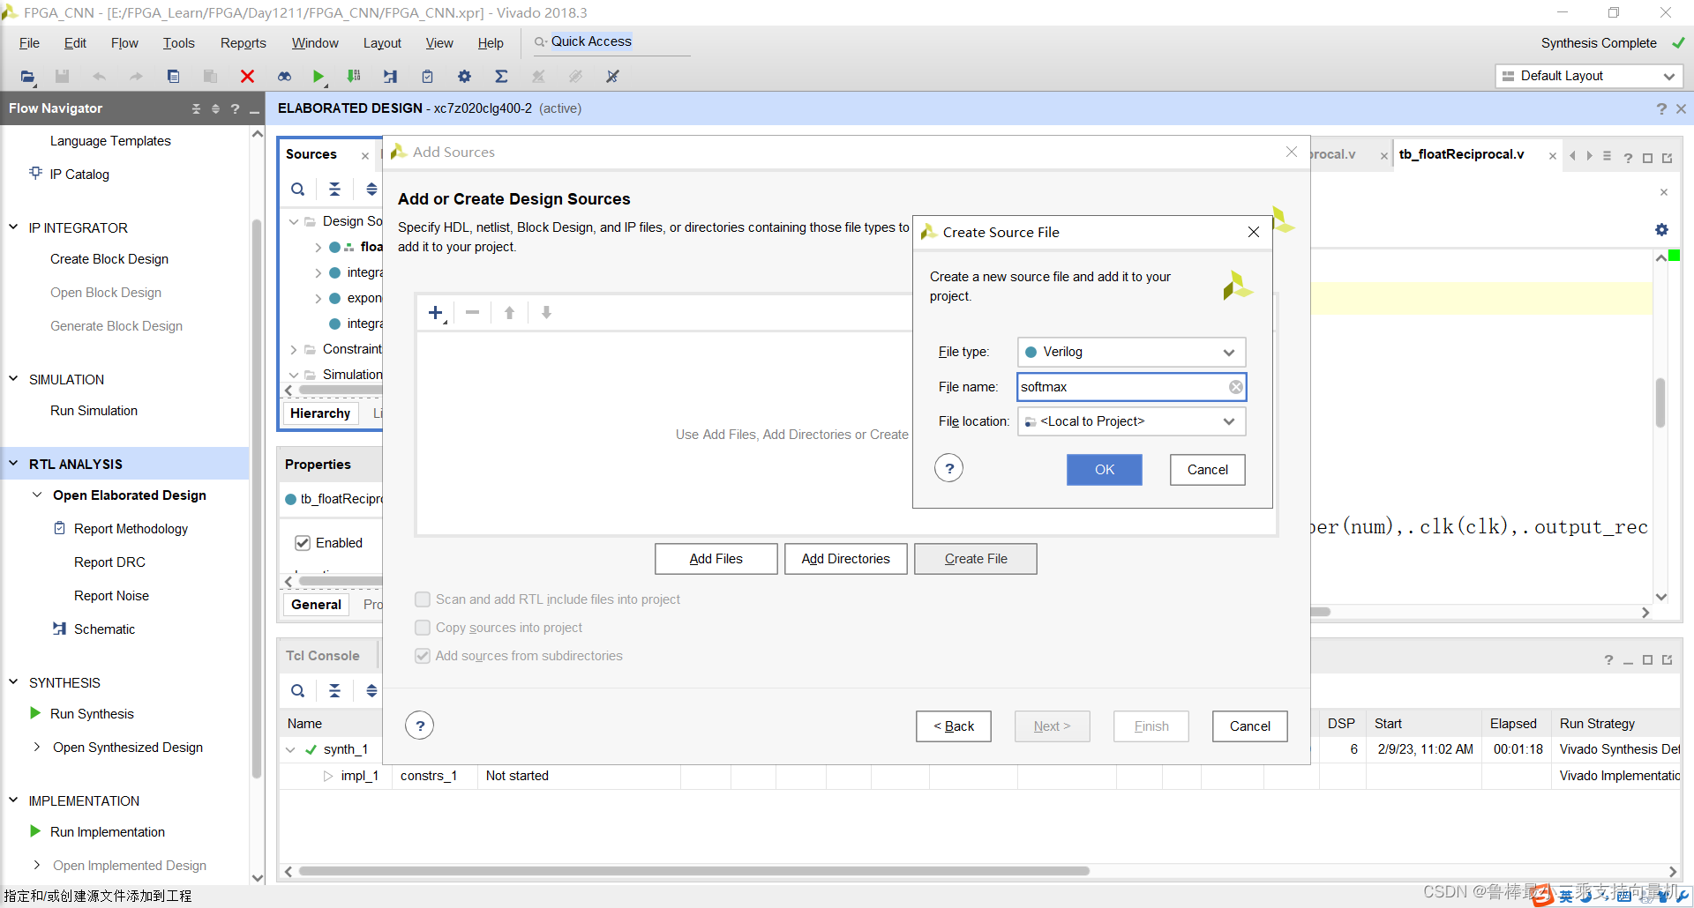This screenshot has width=1694, height=908.
Task: Click the clipboard Report Methodology toolbar icon
Action: click(x=427, y=77)
